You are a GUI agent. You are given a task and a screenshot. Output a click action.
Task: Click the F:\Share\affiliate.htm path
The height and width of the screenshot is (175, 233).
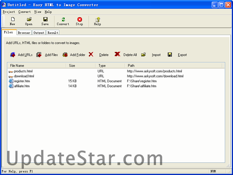[x=142, y=86]
